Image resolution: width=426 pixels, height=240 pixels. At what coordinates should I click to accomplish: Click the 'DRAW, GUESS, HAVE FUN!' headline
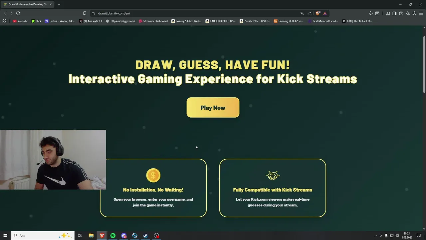click(x=213, y=65)
